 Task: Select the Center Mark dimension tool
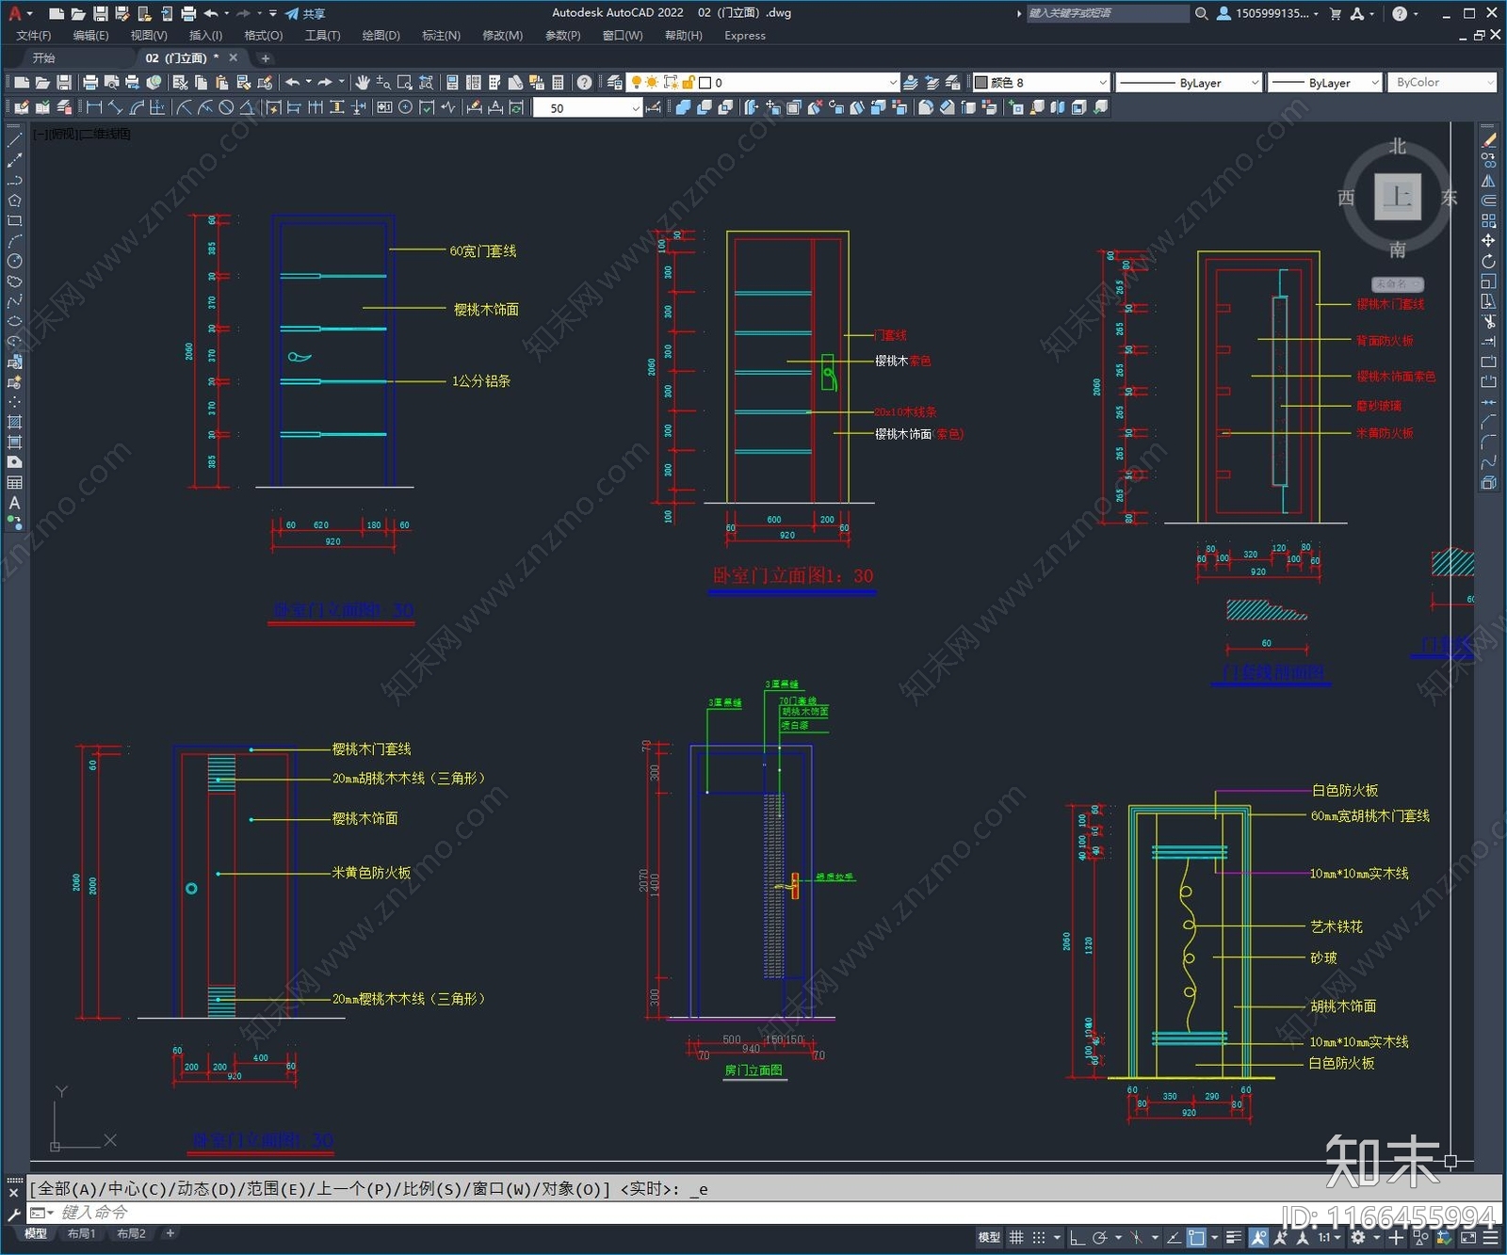click(405, 107)
